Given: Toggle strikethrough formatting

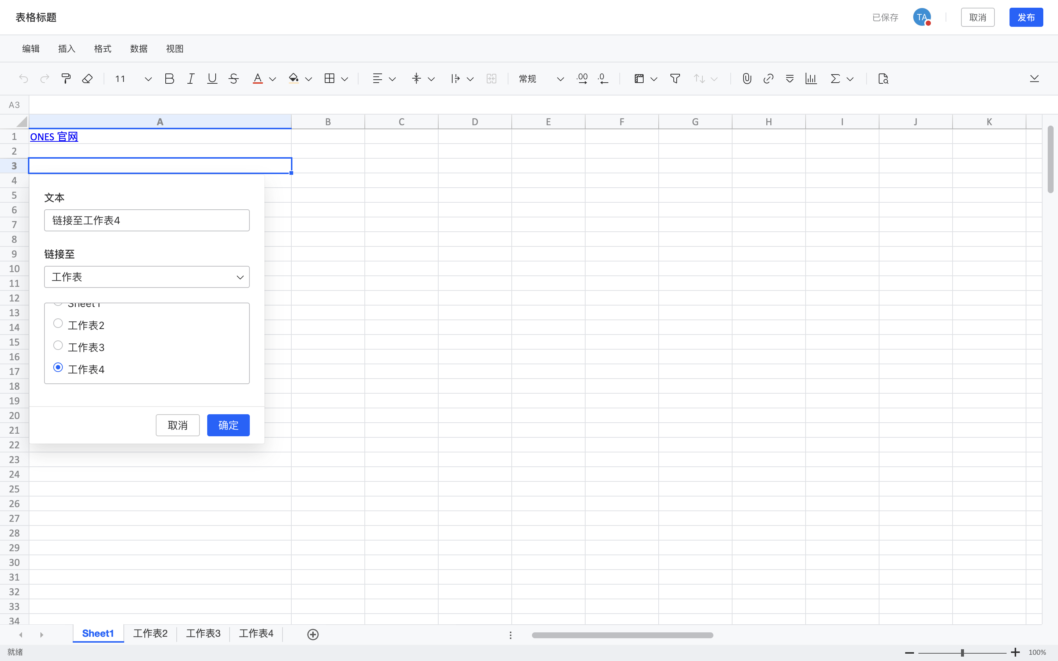Looking at the screenshot, I should pos(234,79).
